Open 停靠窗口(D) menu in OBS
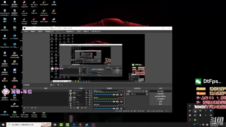 tap(49, 31)
